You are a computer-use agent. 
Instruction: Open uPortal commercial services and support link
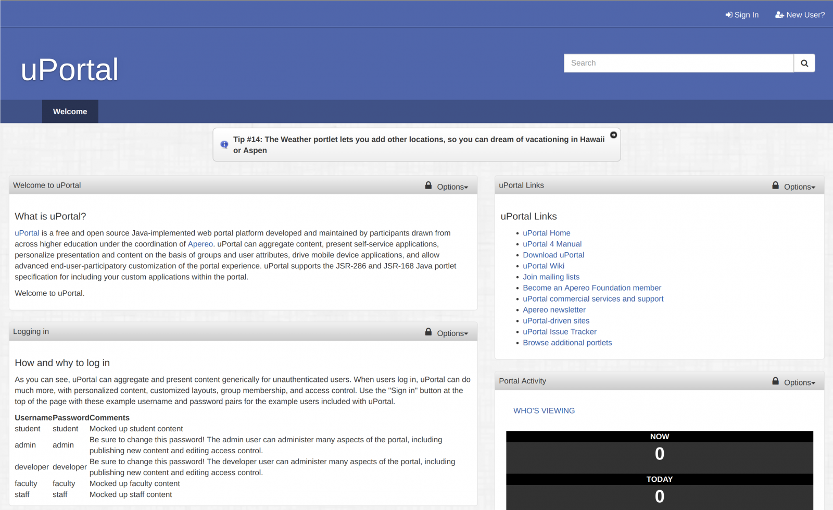coord(593,298)
